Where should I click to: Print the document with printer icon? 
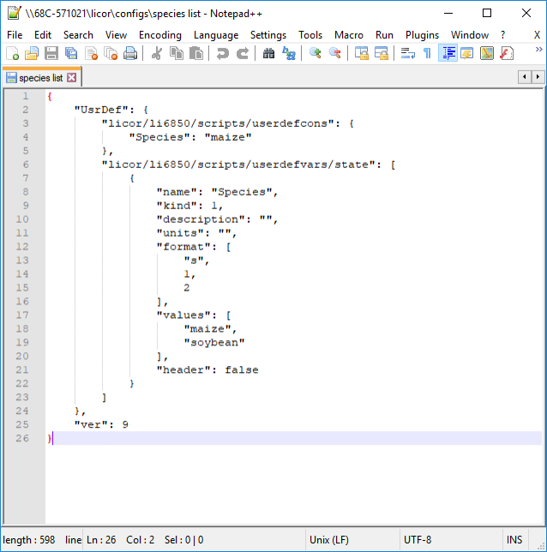(130, 53)
